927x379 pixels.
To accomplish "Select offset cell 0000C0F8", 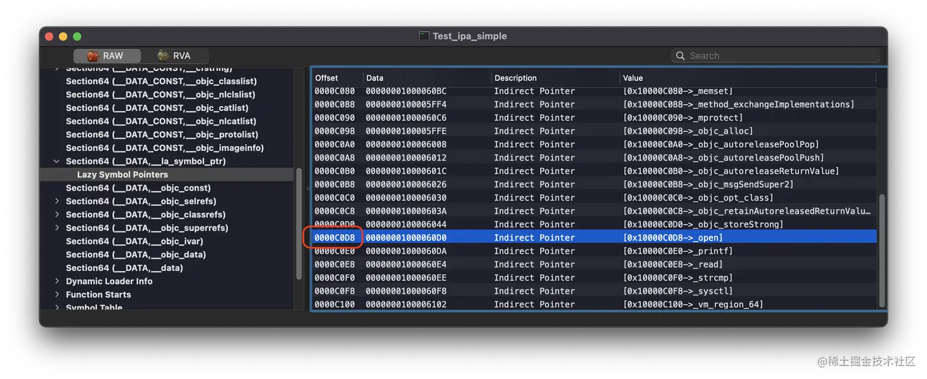I will point(334,291).
